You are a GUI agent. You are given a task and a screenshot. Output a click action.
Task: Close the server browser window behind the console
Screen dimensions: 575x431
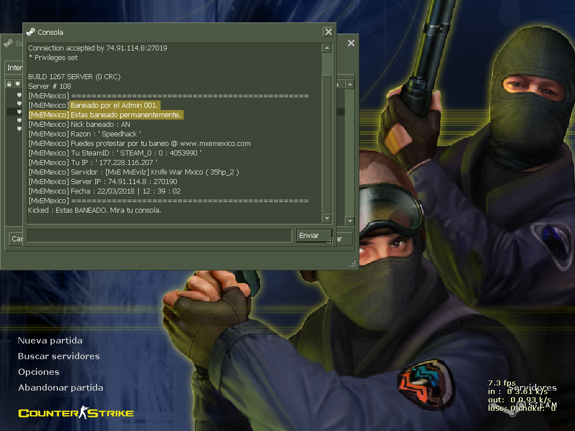pos(351,43)
